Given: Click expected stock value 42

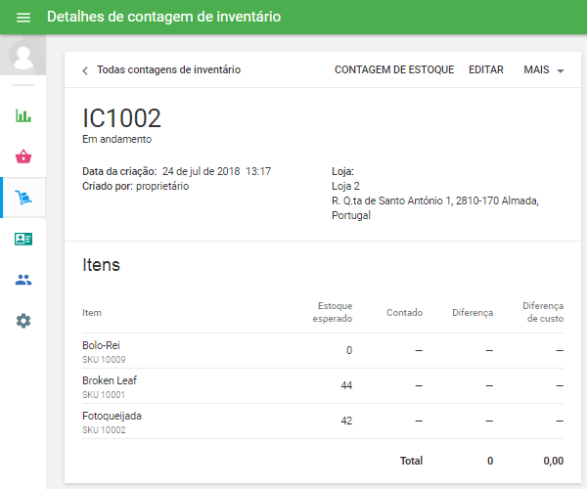Looking at the screenshot, I should tap(346, 421).
